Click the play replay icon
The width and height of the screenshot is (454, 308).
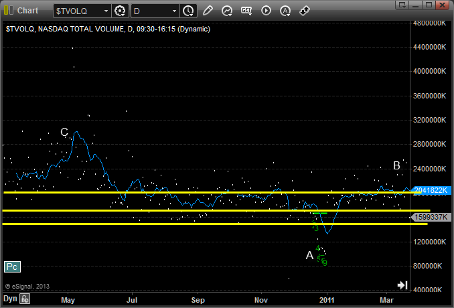pyautogui.click(x=266, y=11)
